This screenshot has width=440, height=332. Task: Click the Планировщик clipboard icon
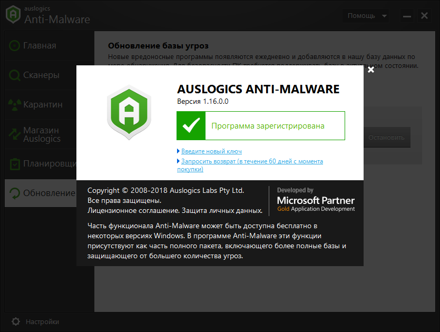pyautogui.click(x=15, y=164)
